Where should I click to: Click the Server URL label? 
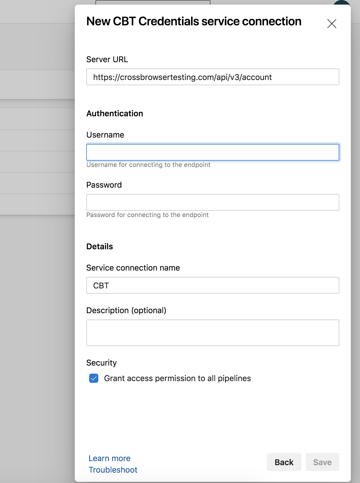pyautogui.click(x=107, y=59)
